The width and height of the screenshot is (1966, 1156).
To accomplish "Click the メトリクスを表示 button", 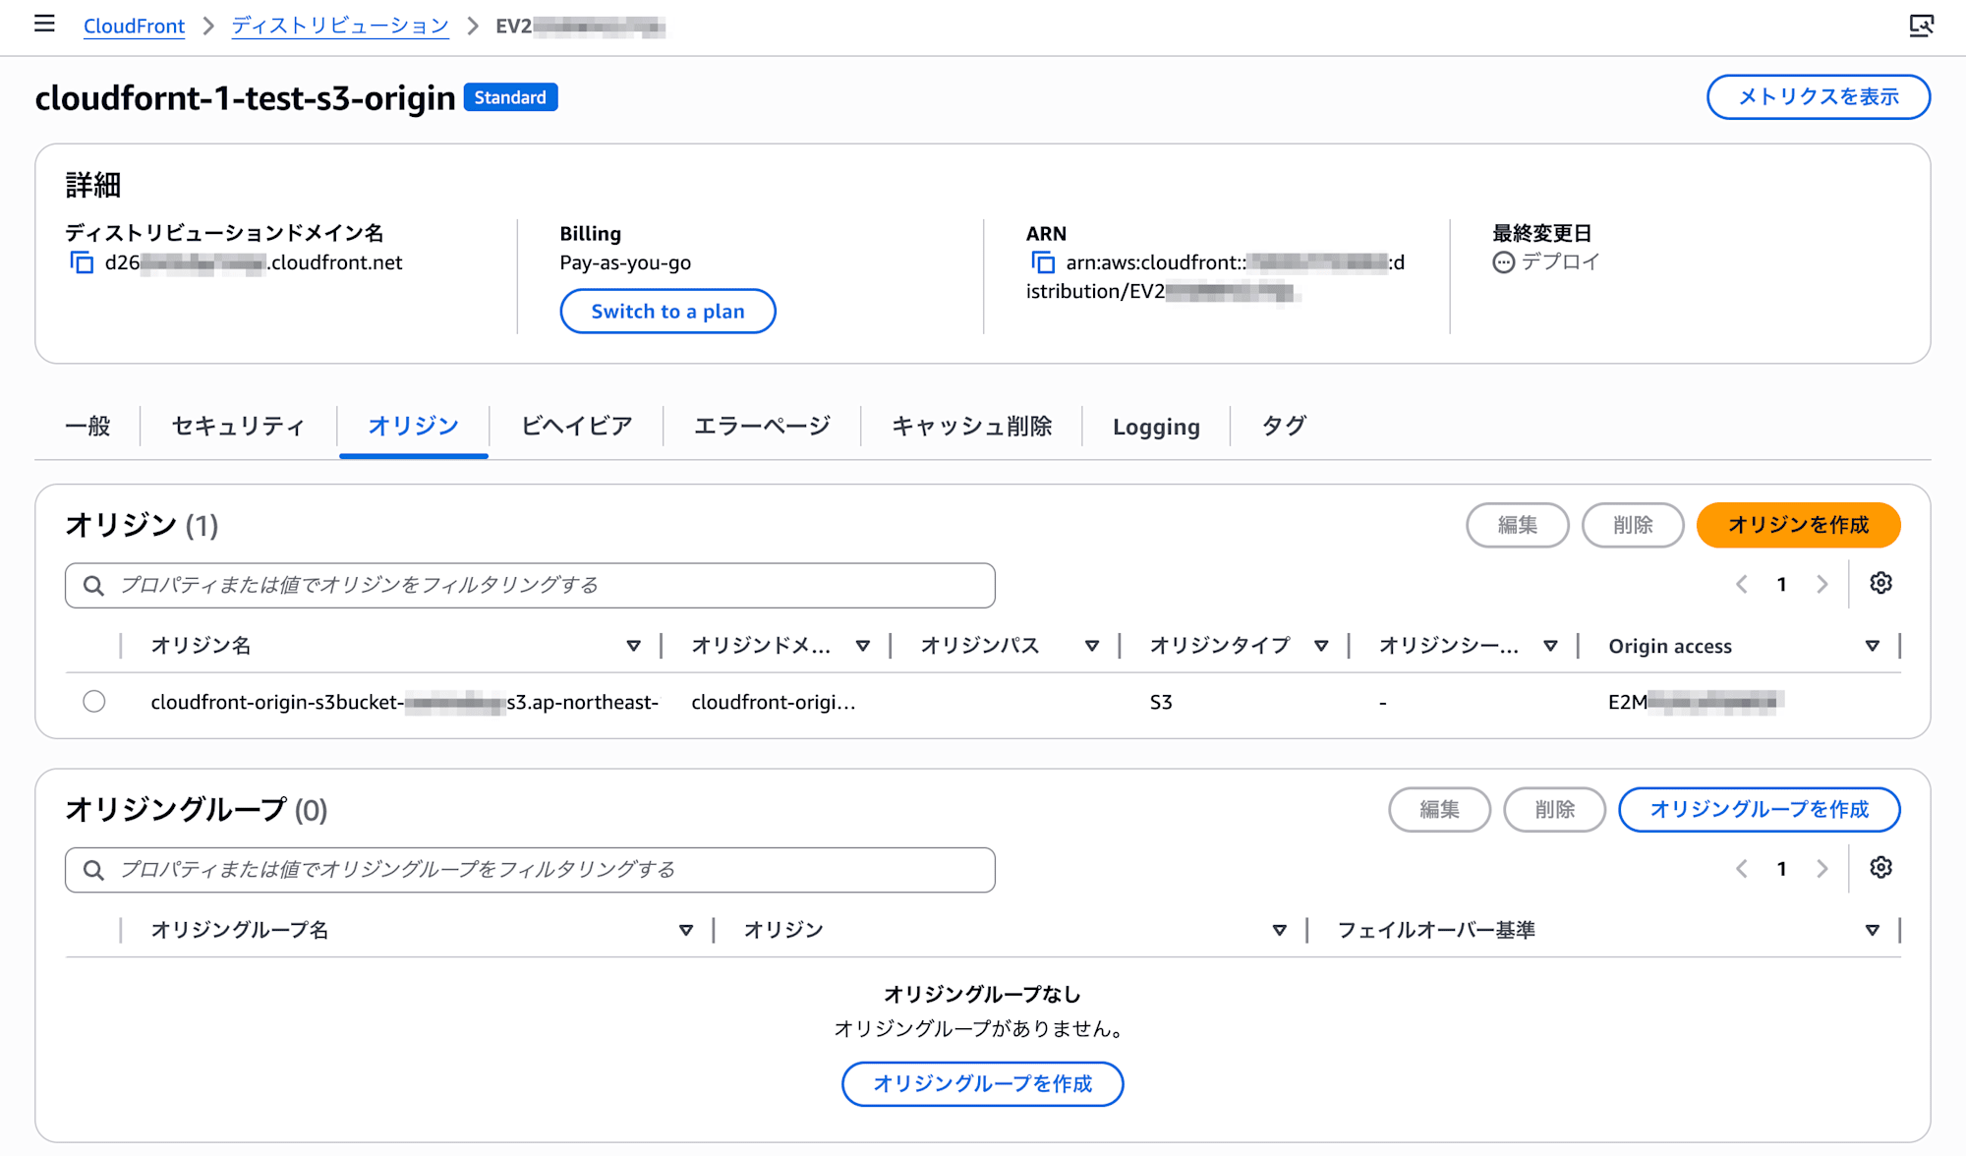I will (x=1819, y=97).
